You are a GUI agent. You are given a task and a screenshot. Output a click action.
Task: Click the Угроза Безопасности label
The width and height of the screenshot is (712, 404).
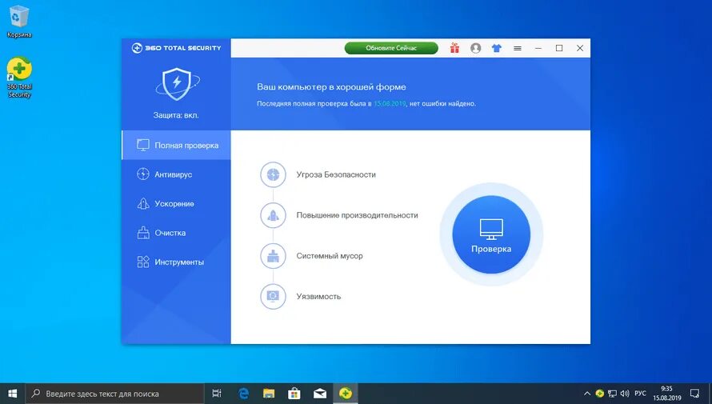[336, 174]
